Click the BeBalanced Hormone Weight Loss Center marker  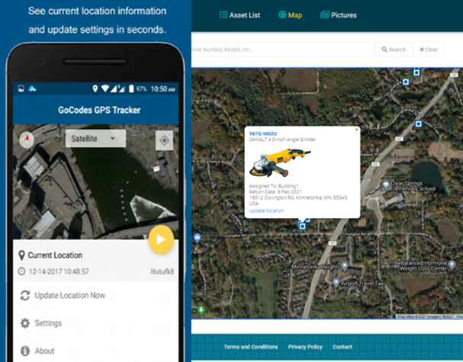[452, 264]
